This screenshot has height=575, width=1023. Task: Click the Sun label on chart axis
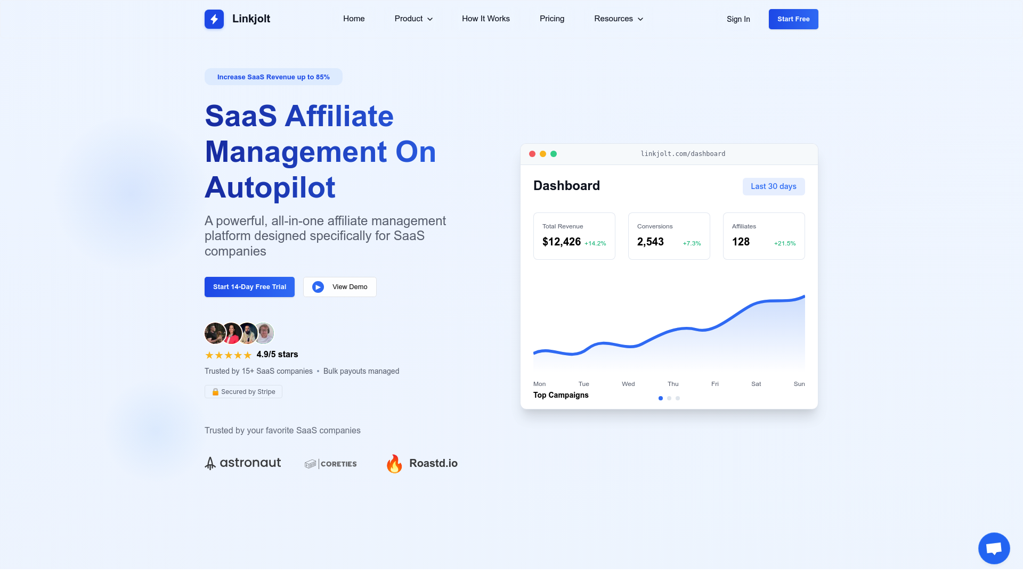pos(799,384)
